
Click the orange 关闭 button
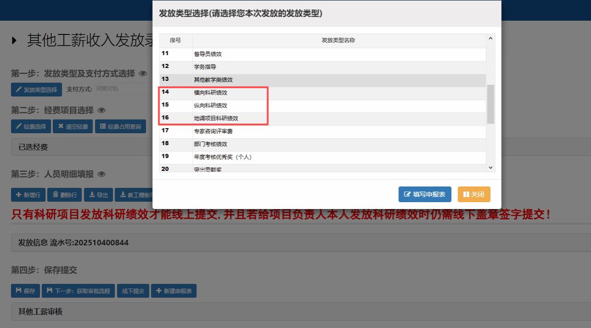pyautogui.click(x=474, y=194)
